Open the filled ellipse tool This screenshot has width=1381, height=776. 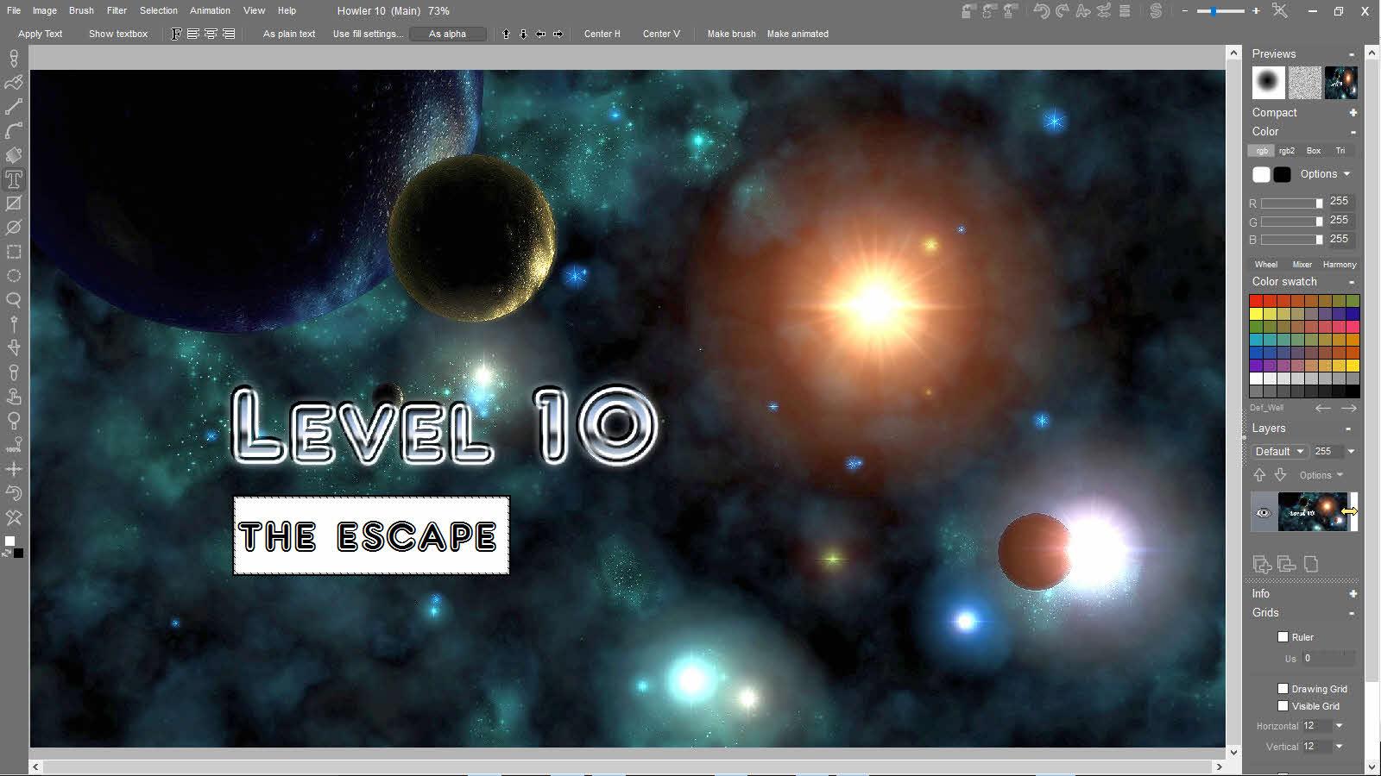click(14, 228)
